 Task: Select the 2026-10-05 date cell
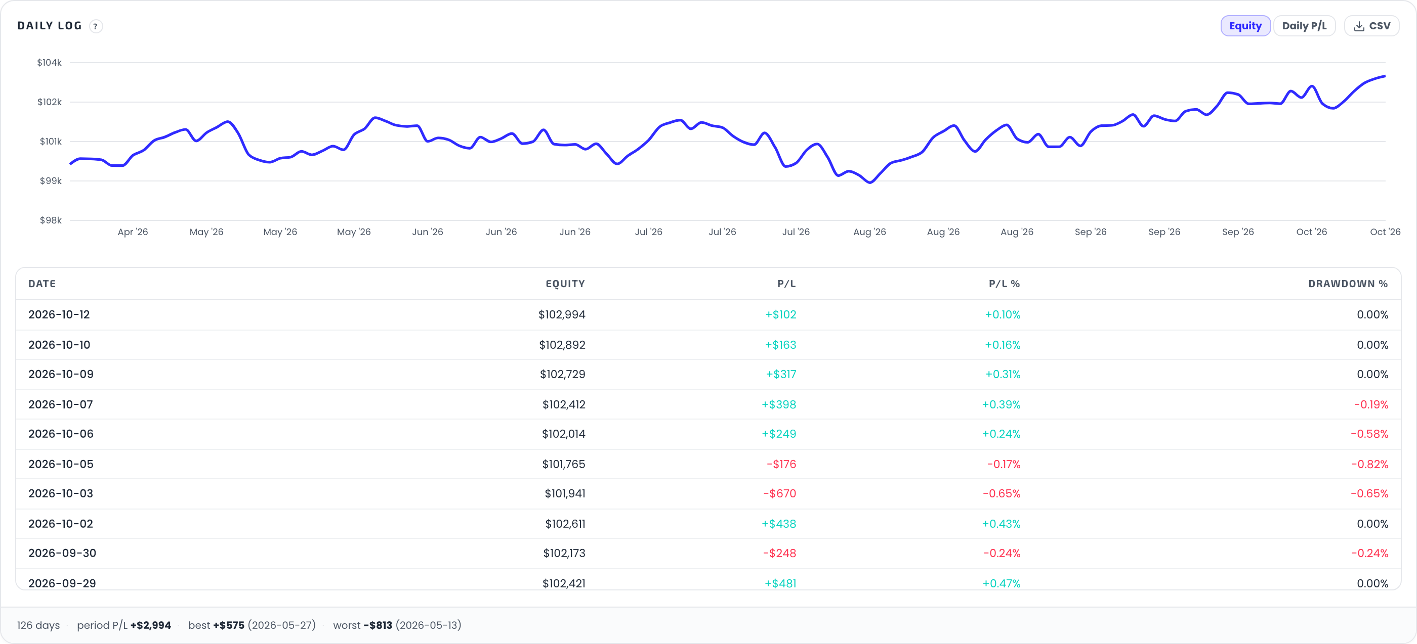[61, 464]
